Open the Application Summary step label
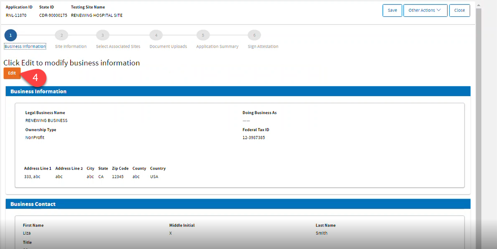The height and width of the screenshot is (249, 497). pos(217,47)
